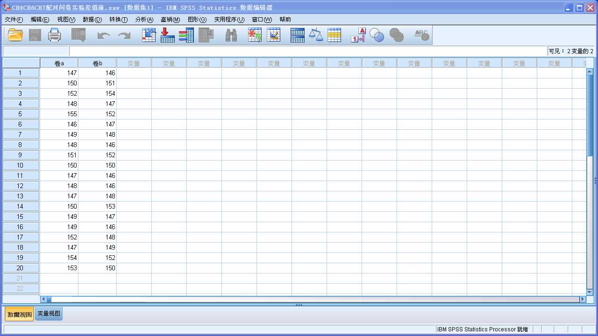Switch to the 数据视图 tab

[x=20, y=315]
